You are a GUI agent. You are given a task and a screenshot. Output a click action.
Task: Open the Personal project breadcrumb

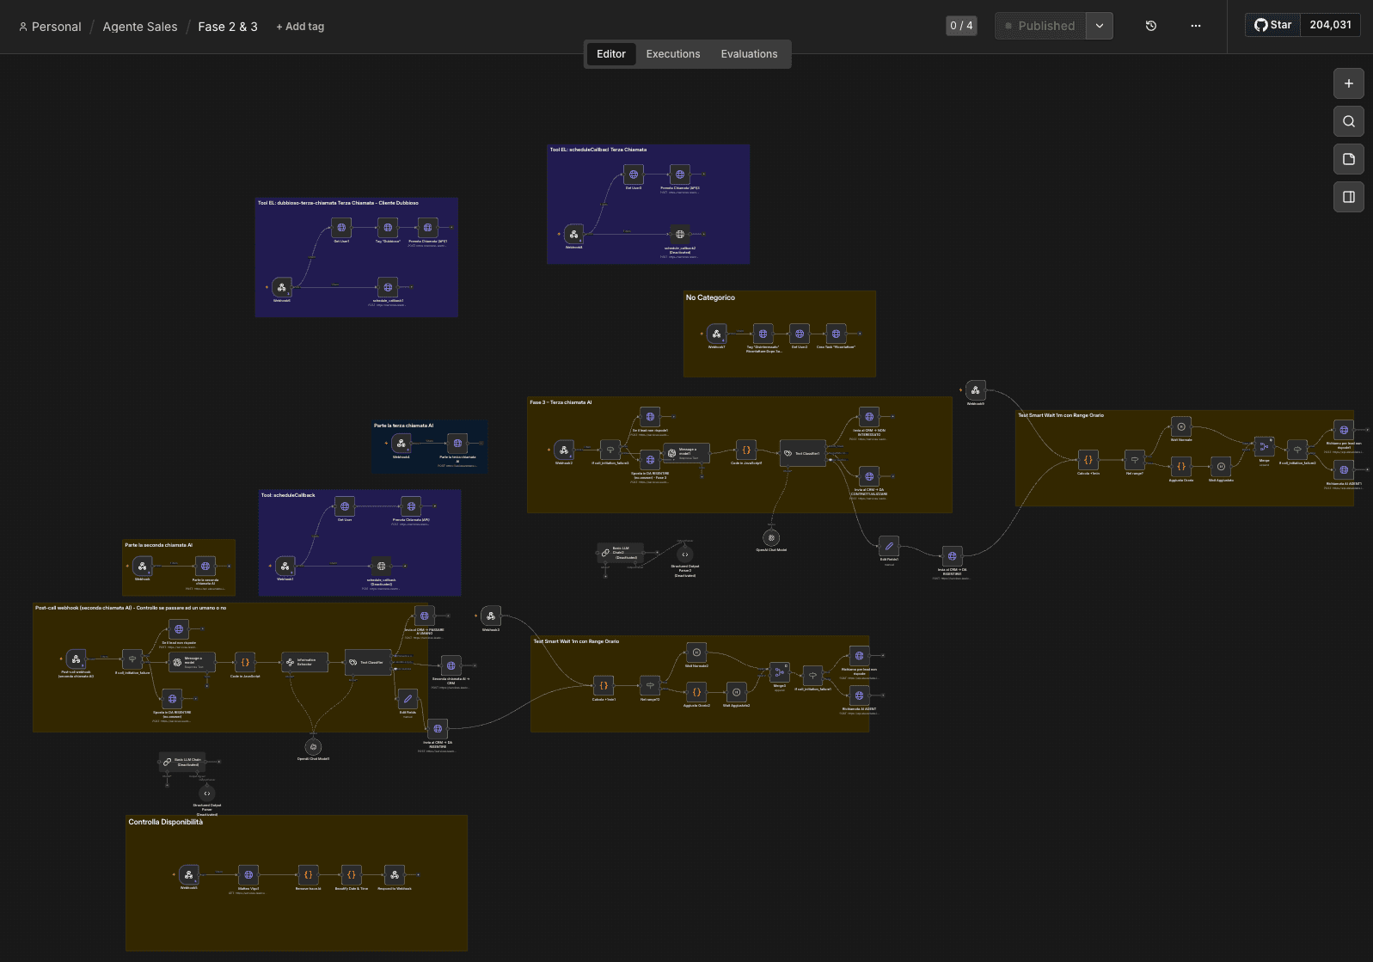pyautogui.click(x=50, y=27)
